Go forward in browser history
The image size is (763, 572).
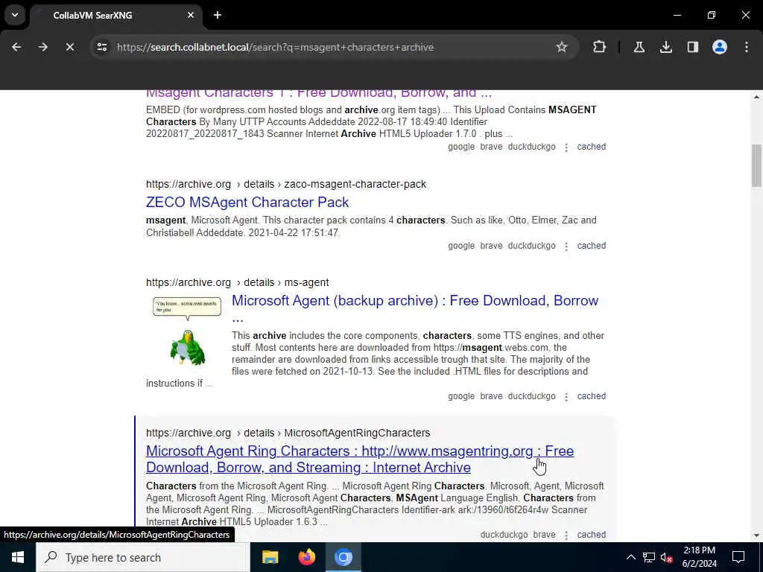click(x=42, y=47)
